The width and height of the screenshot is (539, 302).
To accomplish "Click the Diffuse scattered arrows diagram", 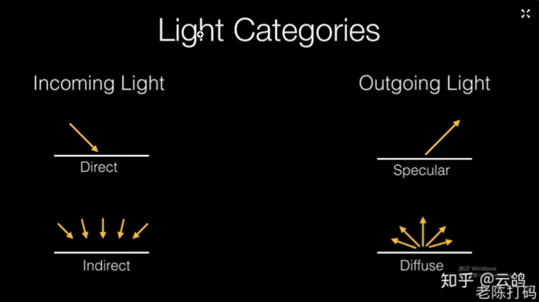I will tap(422, 234).
